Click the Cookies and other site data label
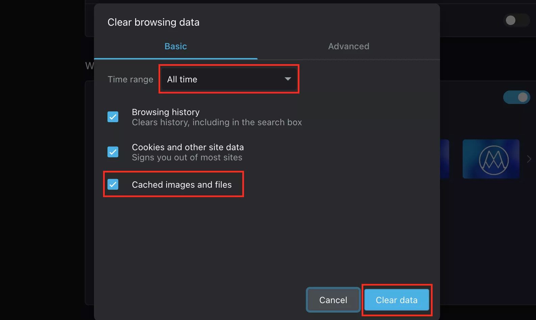 pyautogui.click(x=188, y=147)
